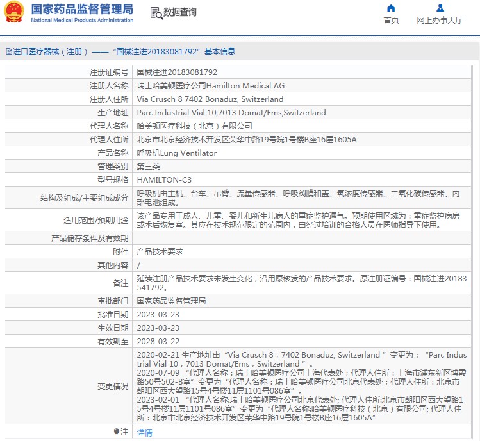Click the 有效期至 date 2028-03-22

[157, 342]
